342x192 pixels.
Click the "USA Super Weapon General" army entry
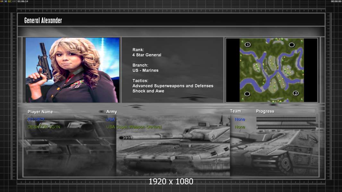[x=134, y=127]
